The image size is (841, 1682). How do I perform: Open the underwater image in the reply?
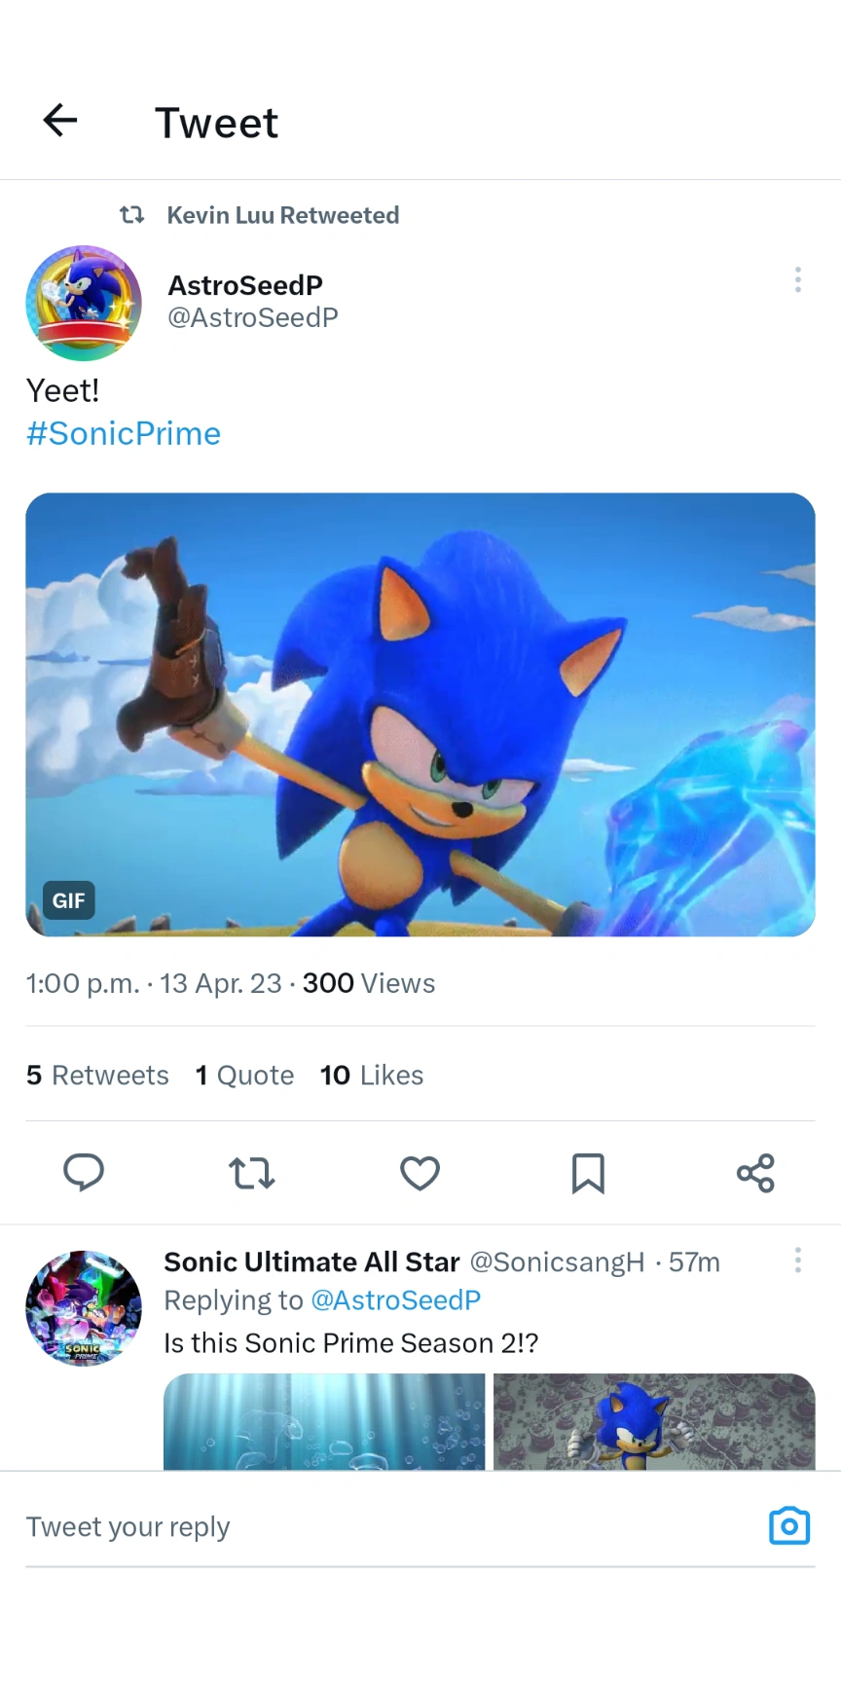point(324,1421)
